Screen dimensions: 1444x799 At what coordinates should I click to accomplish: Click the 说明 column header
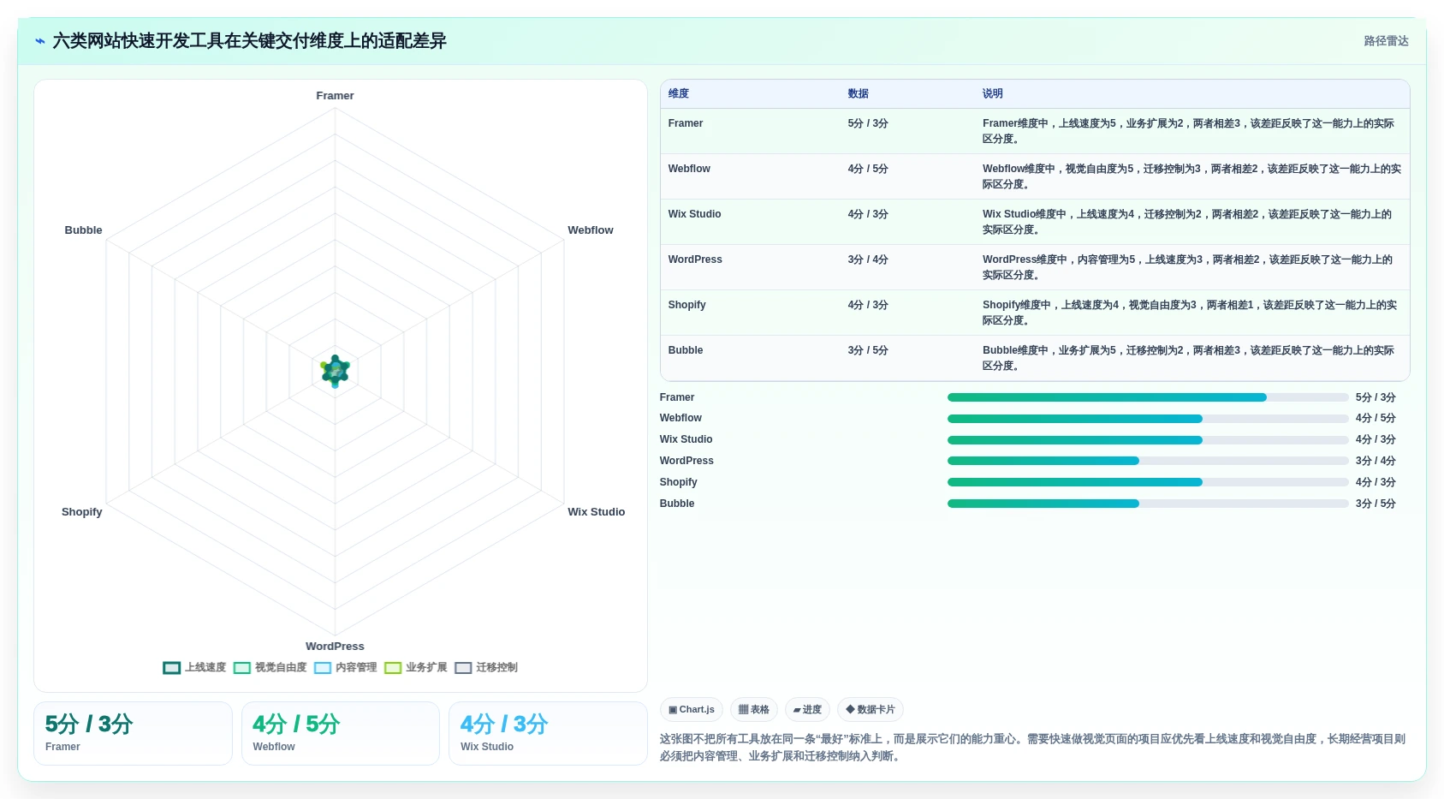[x=993, y=93]
